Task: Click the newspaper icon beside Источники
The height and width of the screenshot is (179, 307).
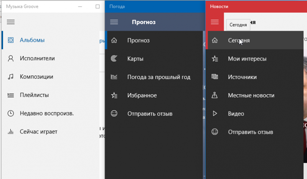Action: pyautogui.click(x=215, y=77)
